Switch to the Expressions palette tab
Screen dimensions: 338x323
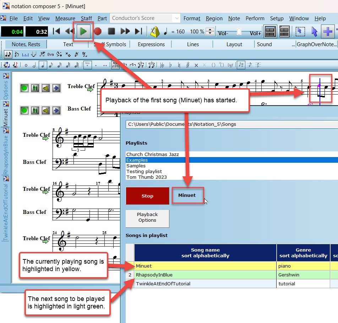151,44
